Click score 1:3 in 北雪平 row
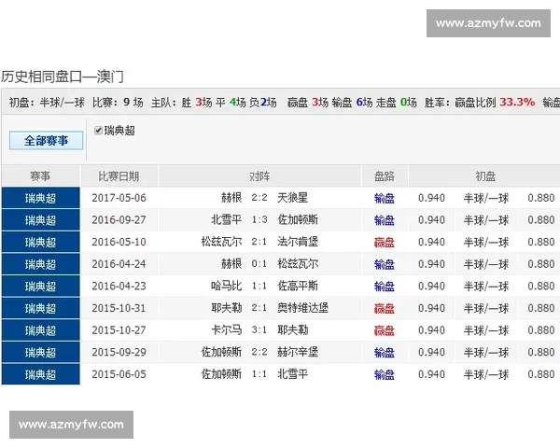This screenshot has height=448, width=560. 259,219
